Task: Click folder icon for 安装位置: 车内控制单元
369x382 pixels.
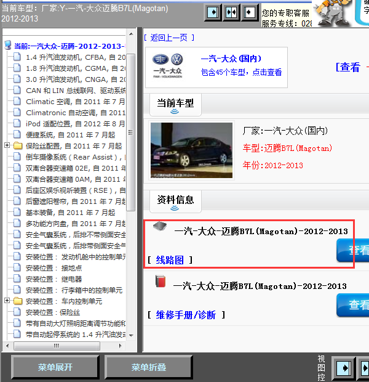Action: pyautogui.click(x=18, y=301)
